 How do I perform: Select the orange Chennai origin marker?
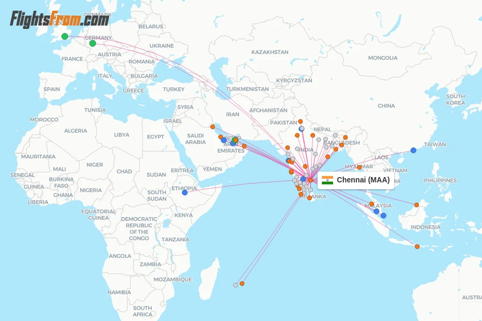[311, 180]
